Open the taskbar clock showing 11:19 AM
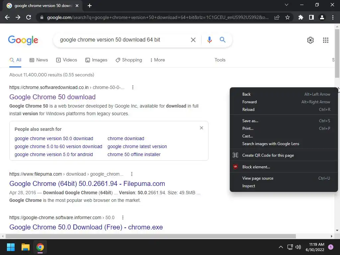The image size is (340, 255). (x=315, y=247)
